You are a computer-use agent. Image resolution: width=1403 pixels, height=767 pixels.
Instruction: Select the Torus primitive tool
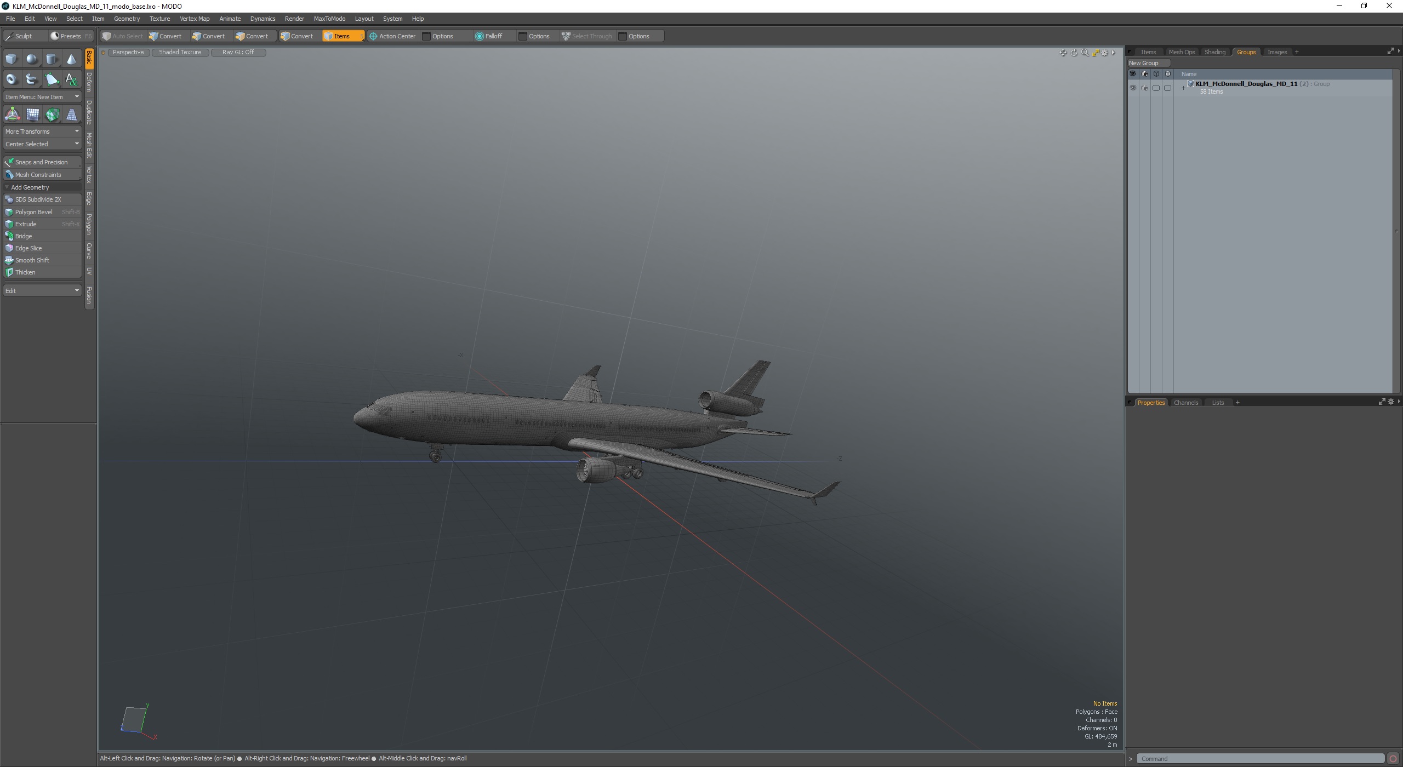(x=12, y=79)
